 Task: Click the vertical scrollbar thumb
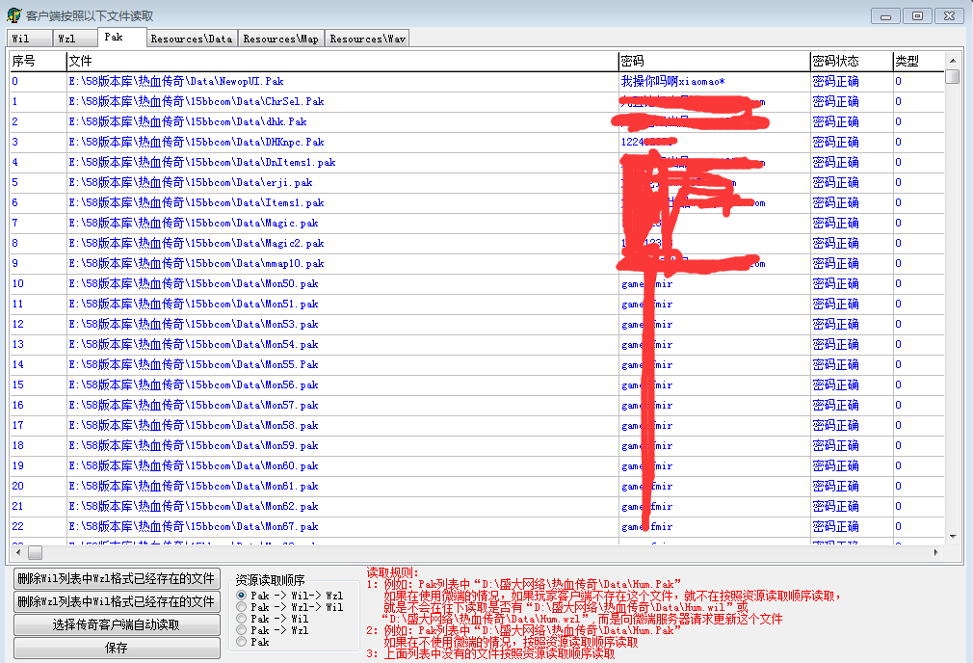pyautogui.click(x=953, y=76)
